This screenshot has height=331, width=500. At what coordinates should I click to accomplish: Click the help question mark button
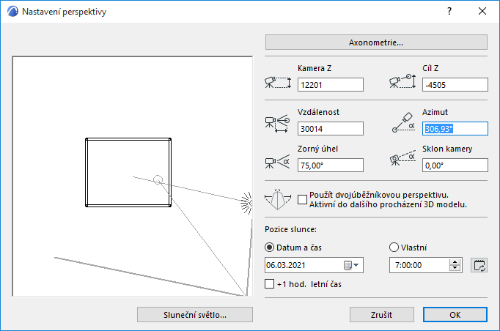point(449,12)
